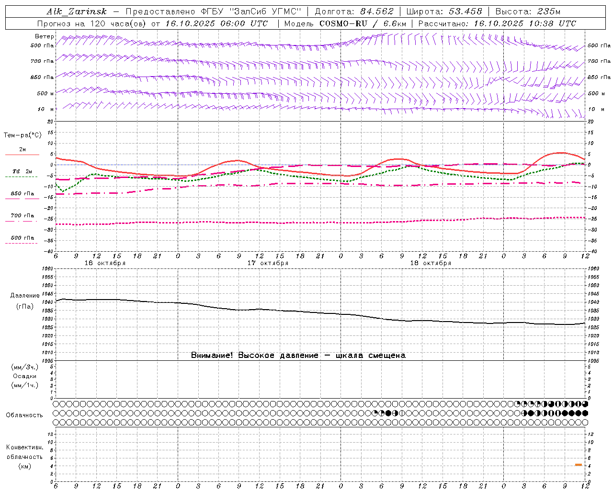Click the Рассчитано: 16.10.2025 10:38 UTC timestamp
Image resolution: width=613 pixels, height=490 pixels.
[497, 23]
